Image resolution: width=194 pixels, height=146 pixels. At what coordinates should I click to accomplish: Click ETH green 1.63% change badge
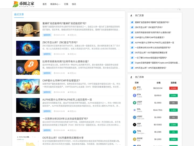174,95
